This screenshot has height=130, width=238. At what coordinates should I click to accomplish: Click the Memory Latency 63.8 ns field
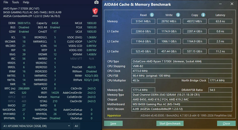(220, 21)
